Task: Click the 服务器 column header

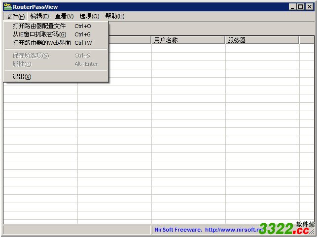Action: pyautogui.click(x=262, y=40)
